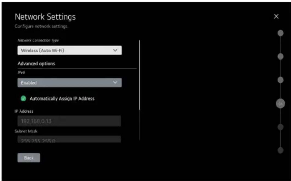The image size is (291, 181).
Task: Click the Advanced options heading
Action: pos(36,64)
